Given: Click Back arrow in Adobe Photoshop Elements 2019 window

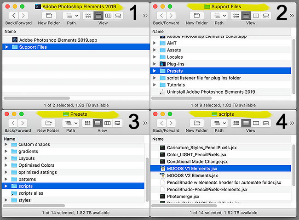Looking at the screenshot, I should (x=14, y=16).
